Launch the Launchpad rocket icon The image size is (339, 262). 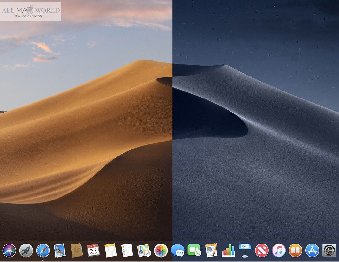pos(26,250)
